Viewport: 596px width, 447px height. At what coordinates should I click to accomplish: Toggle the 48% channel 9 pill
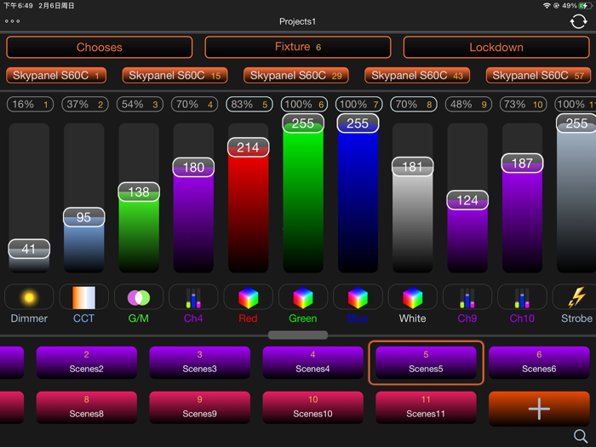[x=468, y=104]
